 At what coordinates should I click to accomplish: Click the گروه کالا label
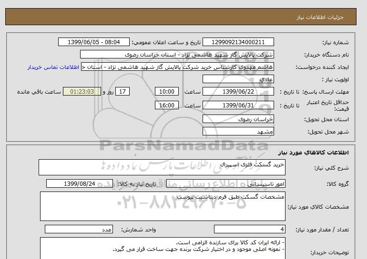pos(338,184)
